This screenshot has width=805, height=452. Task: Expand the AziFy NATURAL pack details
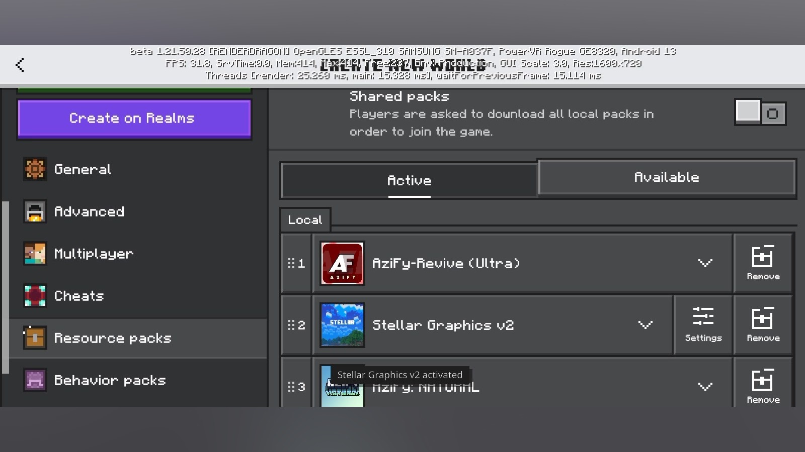(705, 387)
